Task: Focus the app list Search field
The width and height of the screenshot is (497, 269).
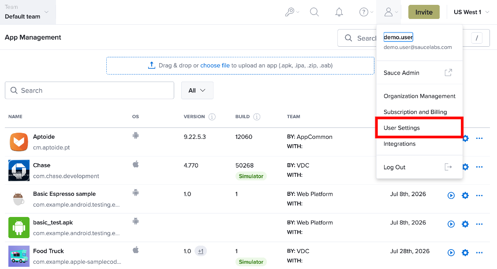Action: tap(90, 90)
